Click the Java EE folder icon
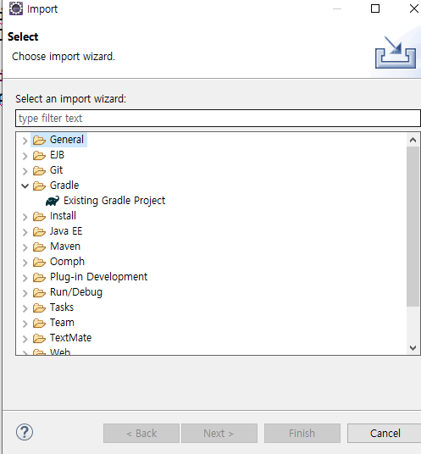Viewport: 421px width, 454px height. tap(39, 231)
